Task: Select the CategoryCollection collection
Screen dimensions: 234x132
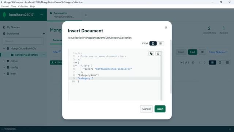Action: point(26,55)
